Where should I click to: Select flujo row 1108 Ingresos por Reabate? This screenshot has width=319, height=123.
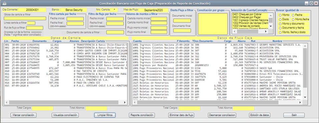pyautogui.click(x=218, y=65)
